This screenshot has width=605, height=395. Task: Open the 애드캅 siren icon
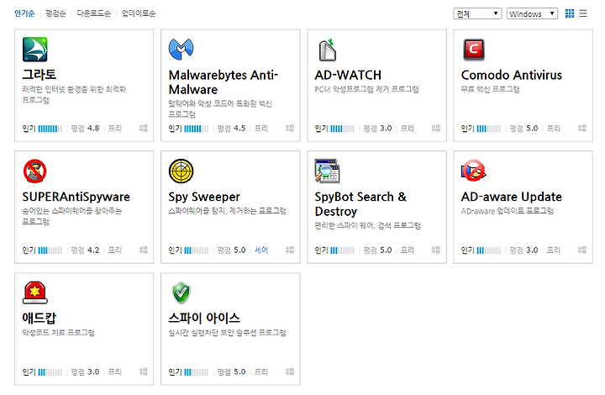[x=34, y=292]
